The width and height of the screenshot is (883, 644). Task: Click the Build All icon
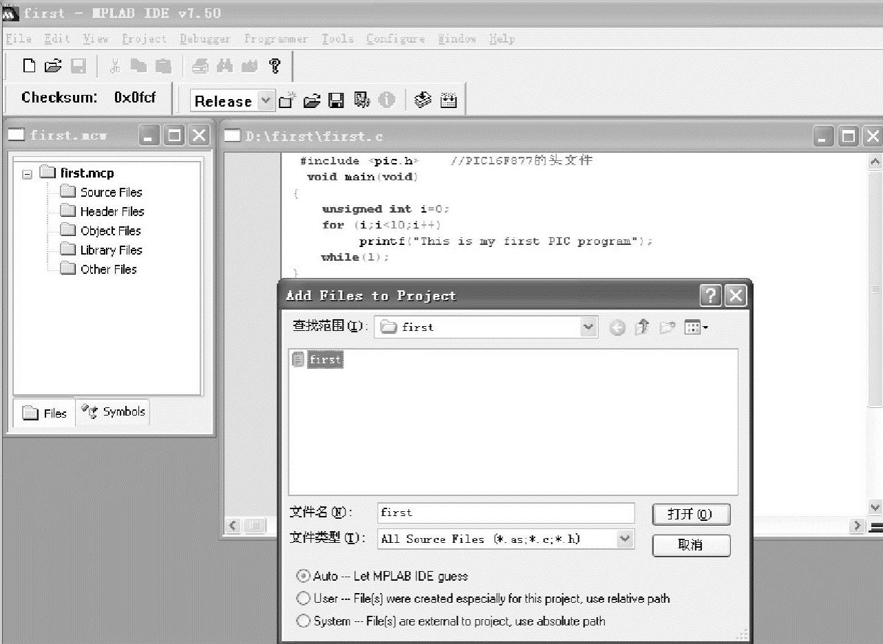(x=449, y=100)
